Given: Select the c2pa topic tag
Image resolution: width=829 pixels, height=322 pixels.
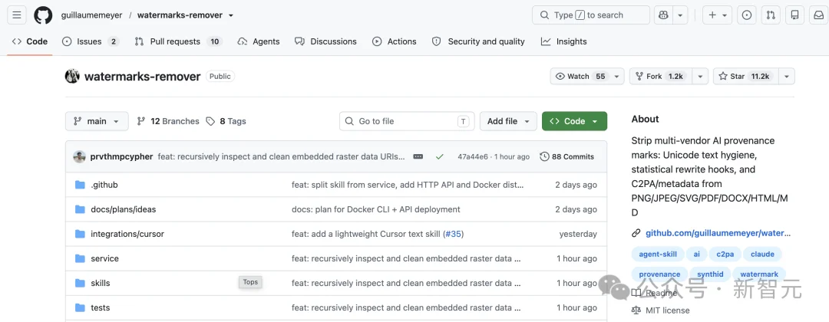Looking at the screenshot, I should coord(725,255).
